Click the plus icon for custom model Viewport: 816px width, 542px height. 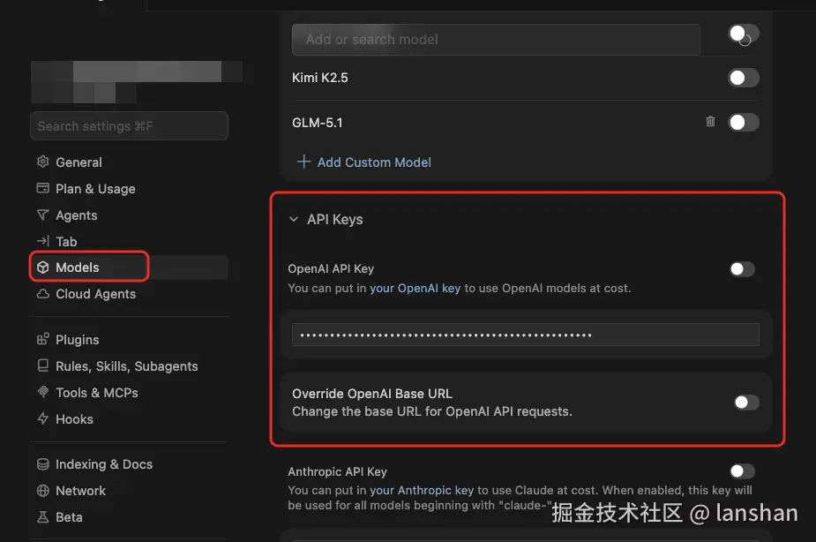point(303,162)
